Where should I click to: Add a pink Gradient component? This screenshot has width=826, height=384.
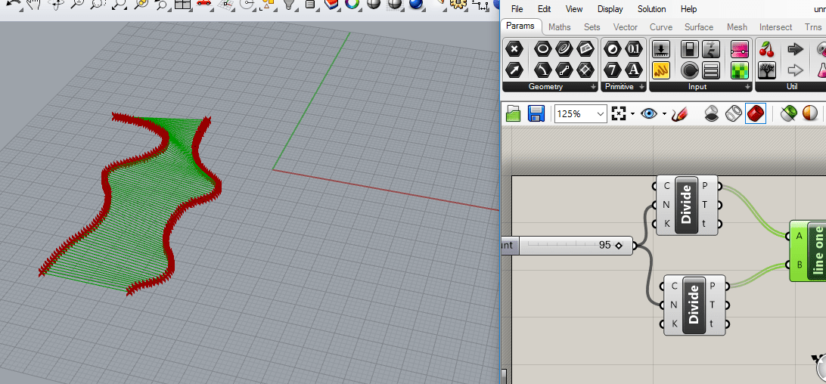coord(740,50)
